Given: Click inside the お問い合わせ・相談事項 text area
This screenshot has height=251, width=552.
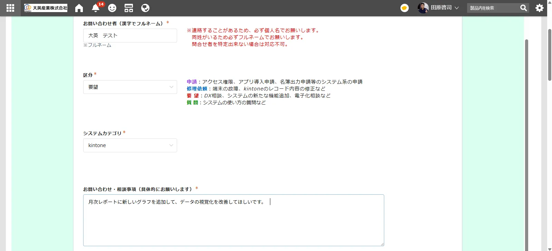Looking at the screenshot, I should coord(233,220).
